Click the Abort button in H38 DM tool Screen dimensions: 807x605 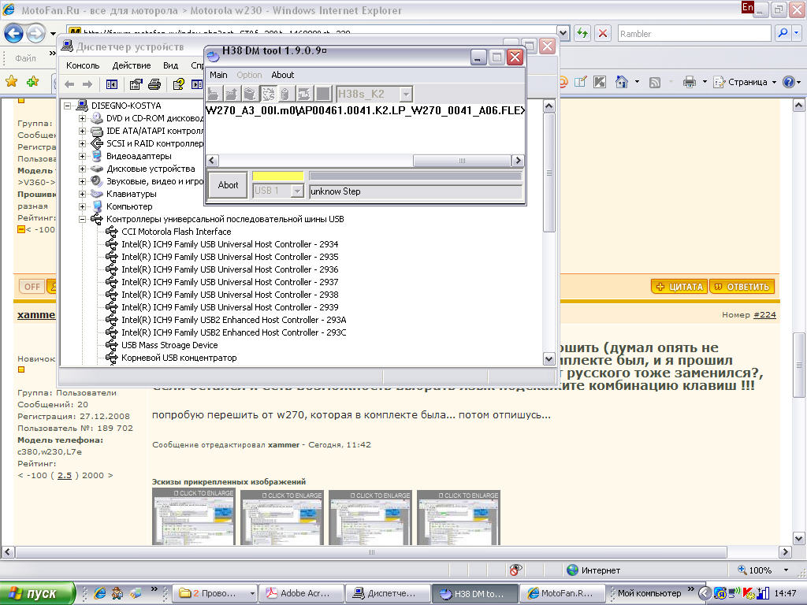[228, 184]
